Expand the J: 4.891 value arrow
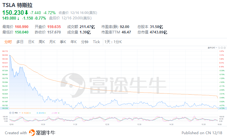Screen dimensions: 227x139 tap(59, 113)
